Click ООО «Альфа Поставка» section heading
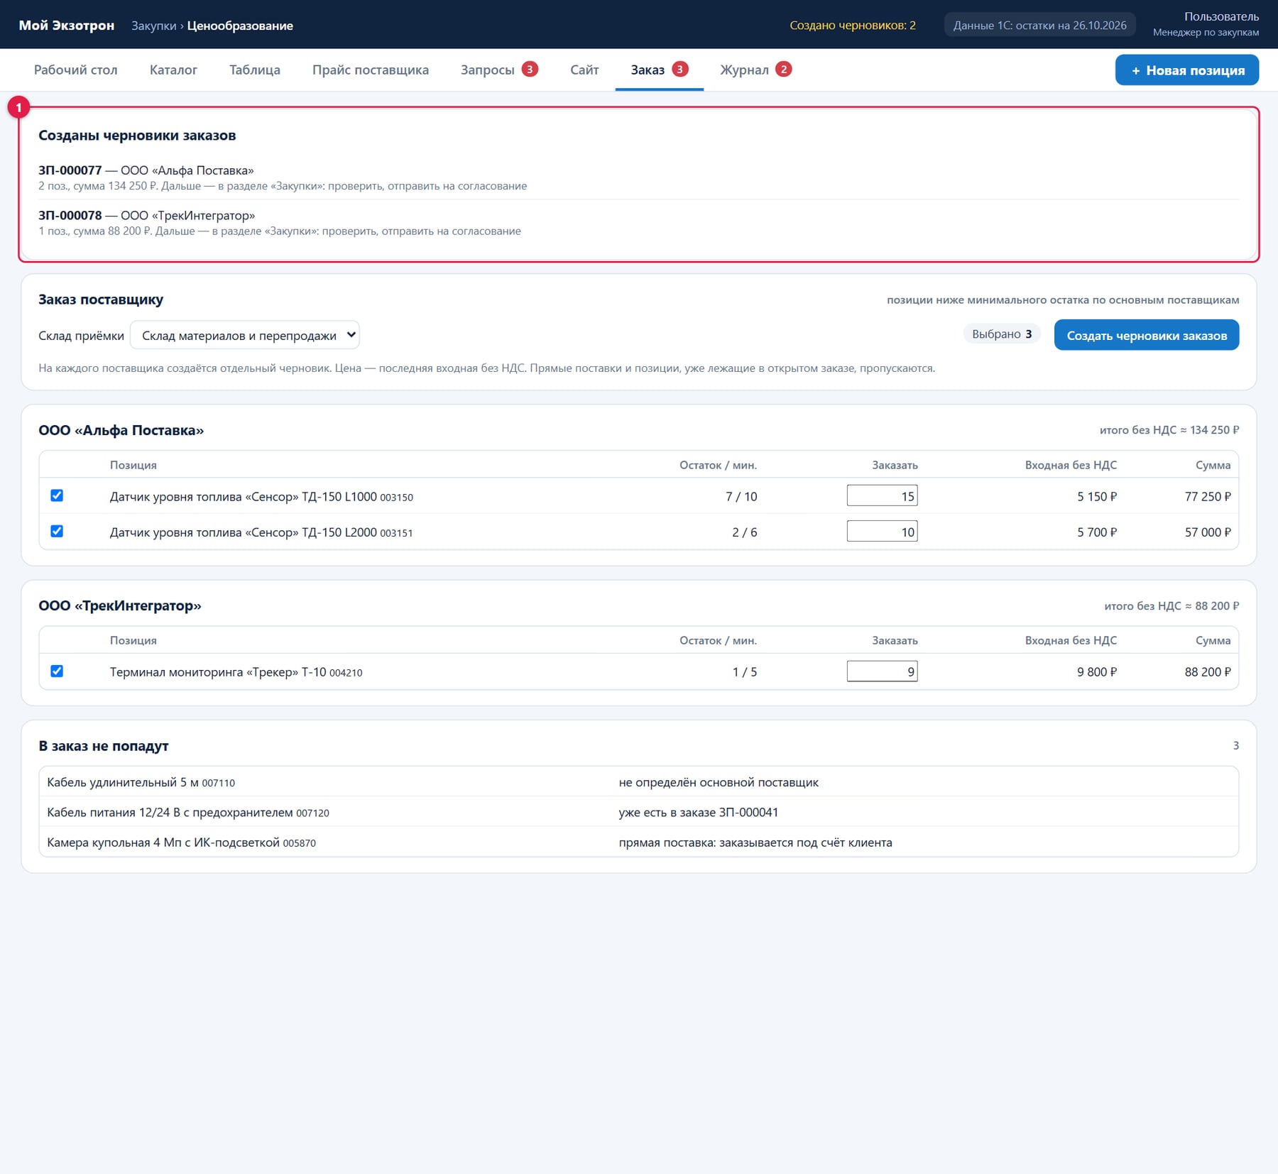Screen dimensions: 1278x1174 121,430
